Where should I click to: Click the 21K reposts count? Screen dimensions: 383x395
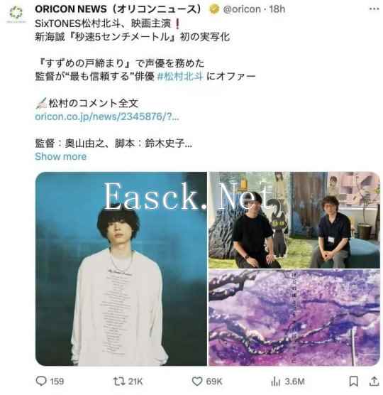[135, 382]
